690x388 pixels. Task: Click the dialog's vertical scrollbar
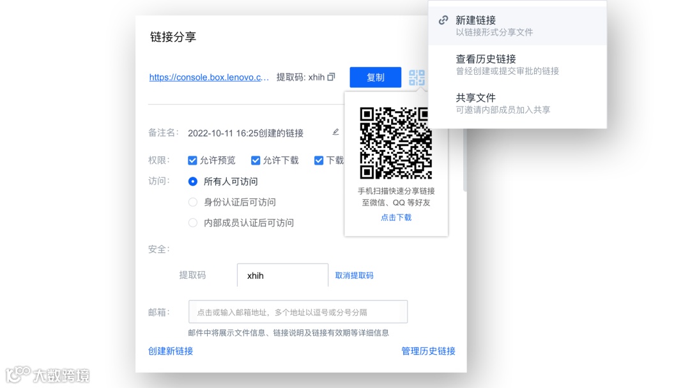coord(464,160)
